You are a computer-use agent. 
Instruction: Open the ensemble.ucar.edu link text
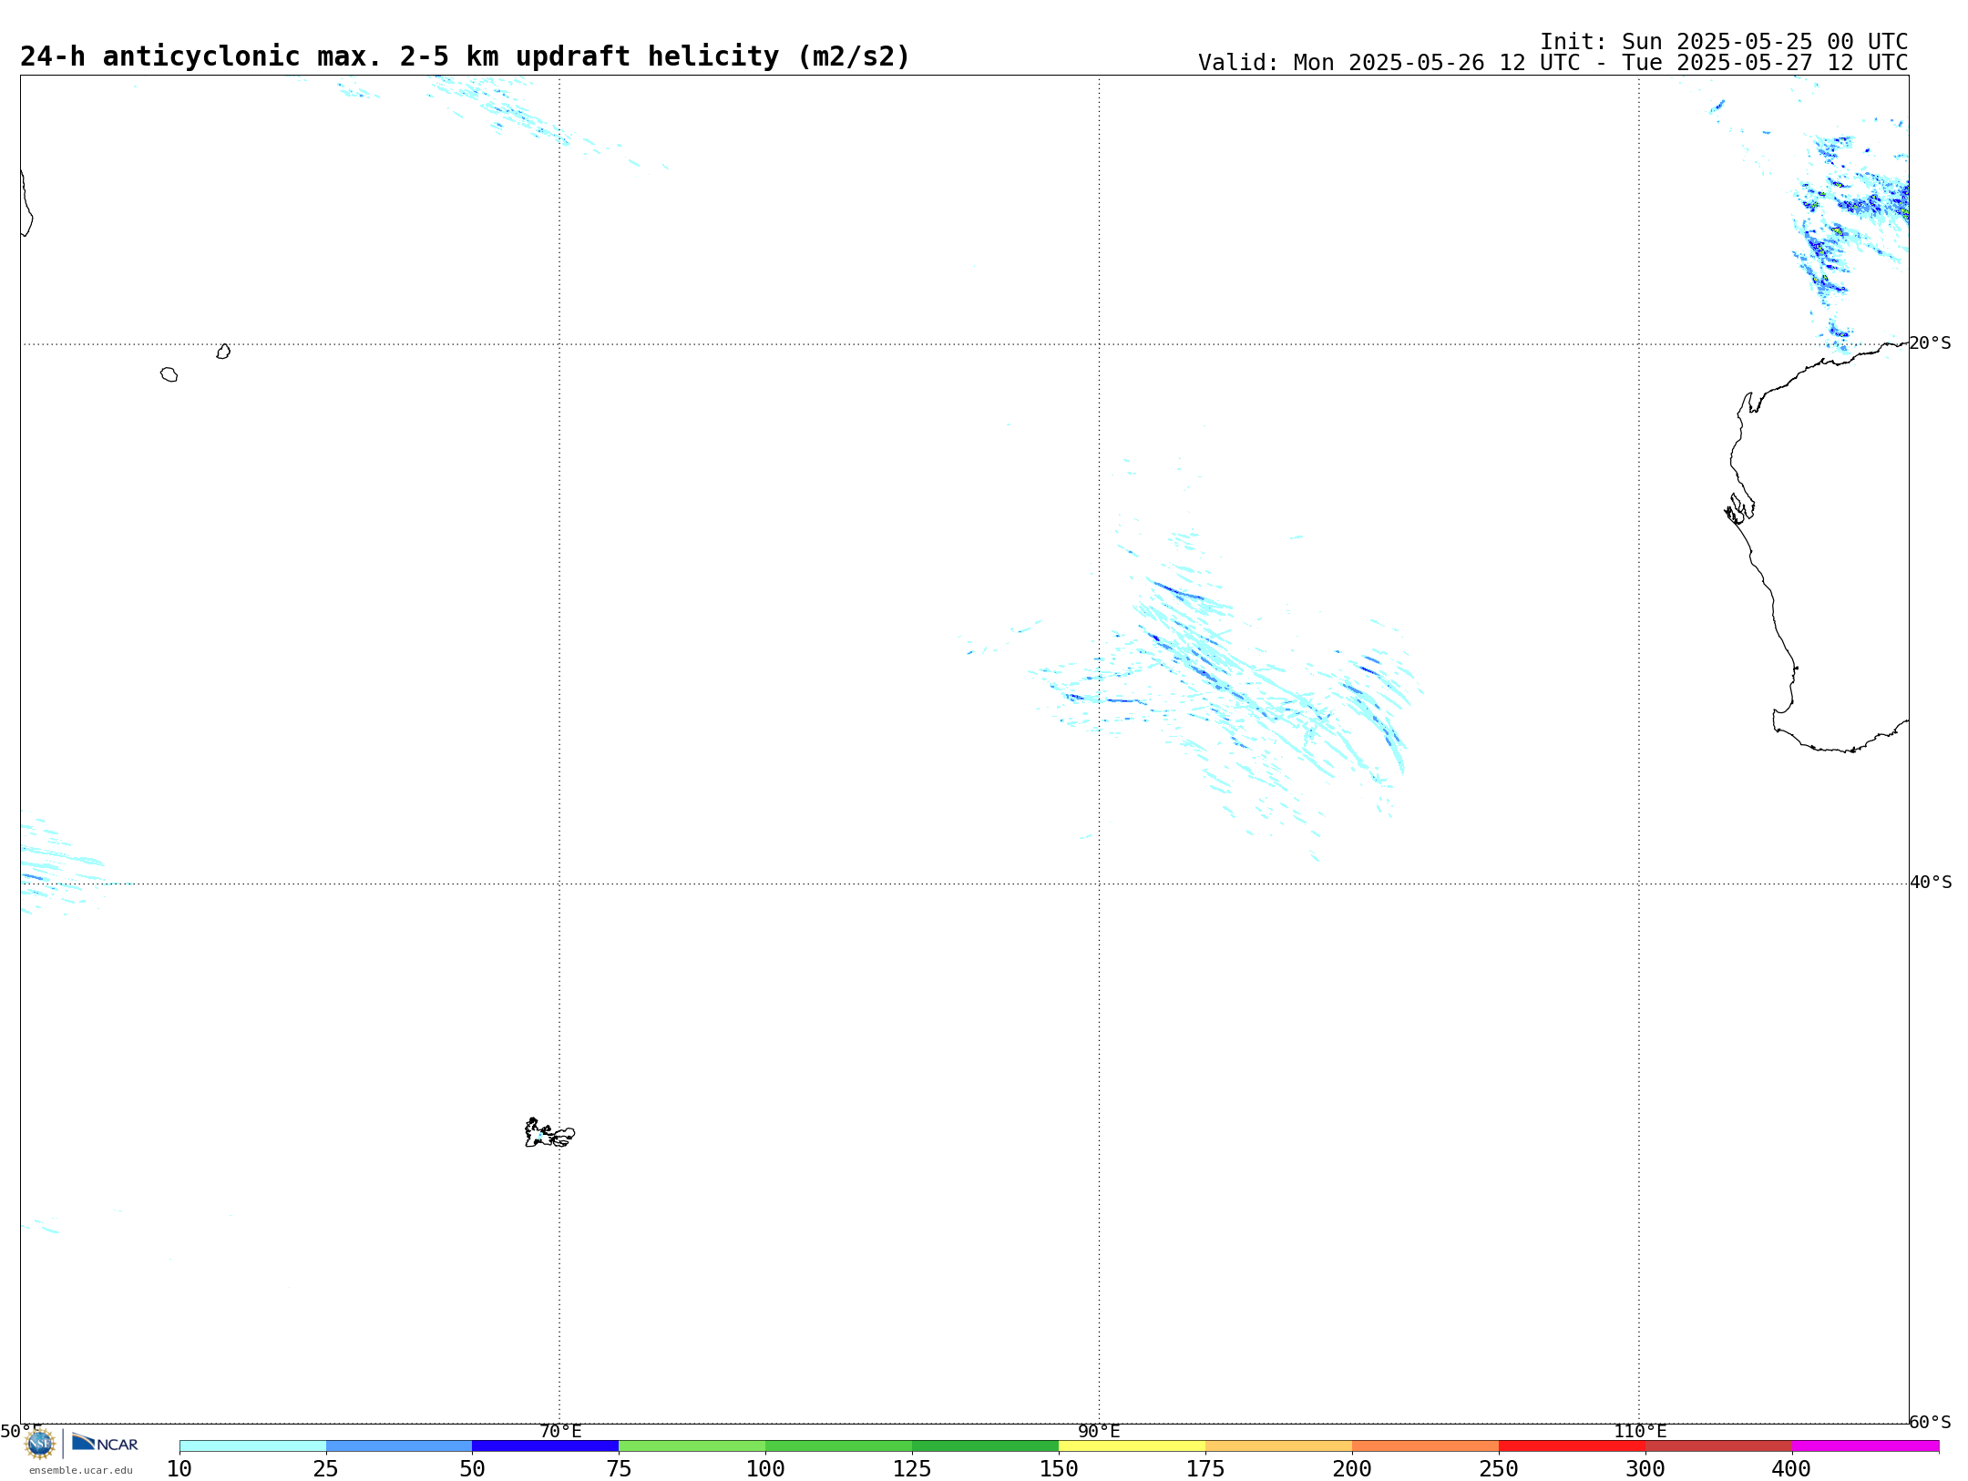point(81,1470)
